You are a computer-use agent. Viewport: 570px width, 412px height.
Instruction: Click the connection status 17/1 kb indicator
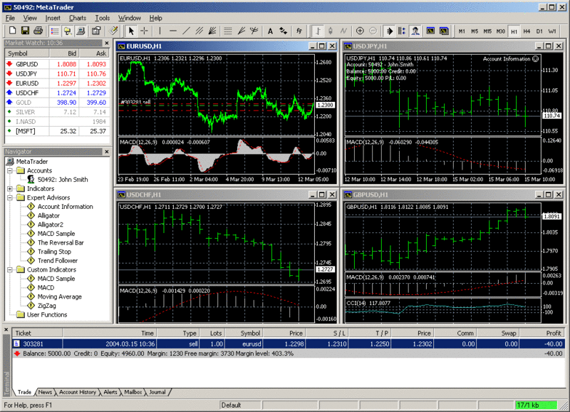click(x=536, y=405)
